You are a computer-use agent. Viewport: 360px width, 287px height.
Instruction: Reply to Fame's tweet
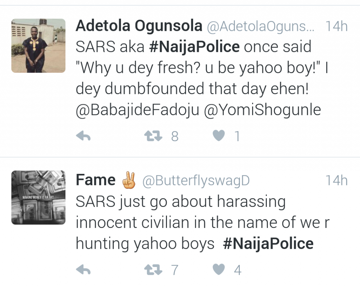click(83, 270)
